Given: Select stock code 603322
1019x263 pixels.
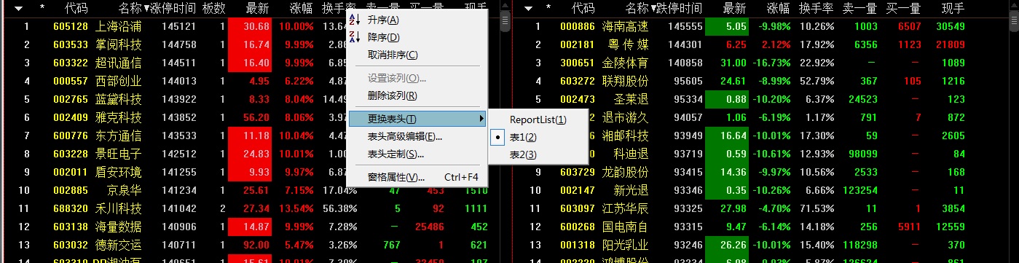Looking at the screenshot, I should coord(71,63).
